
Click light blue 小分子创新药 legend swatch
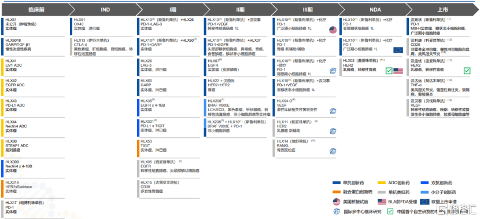click(424, 192)
